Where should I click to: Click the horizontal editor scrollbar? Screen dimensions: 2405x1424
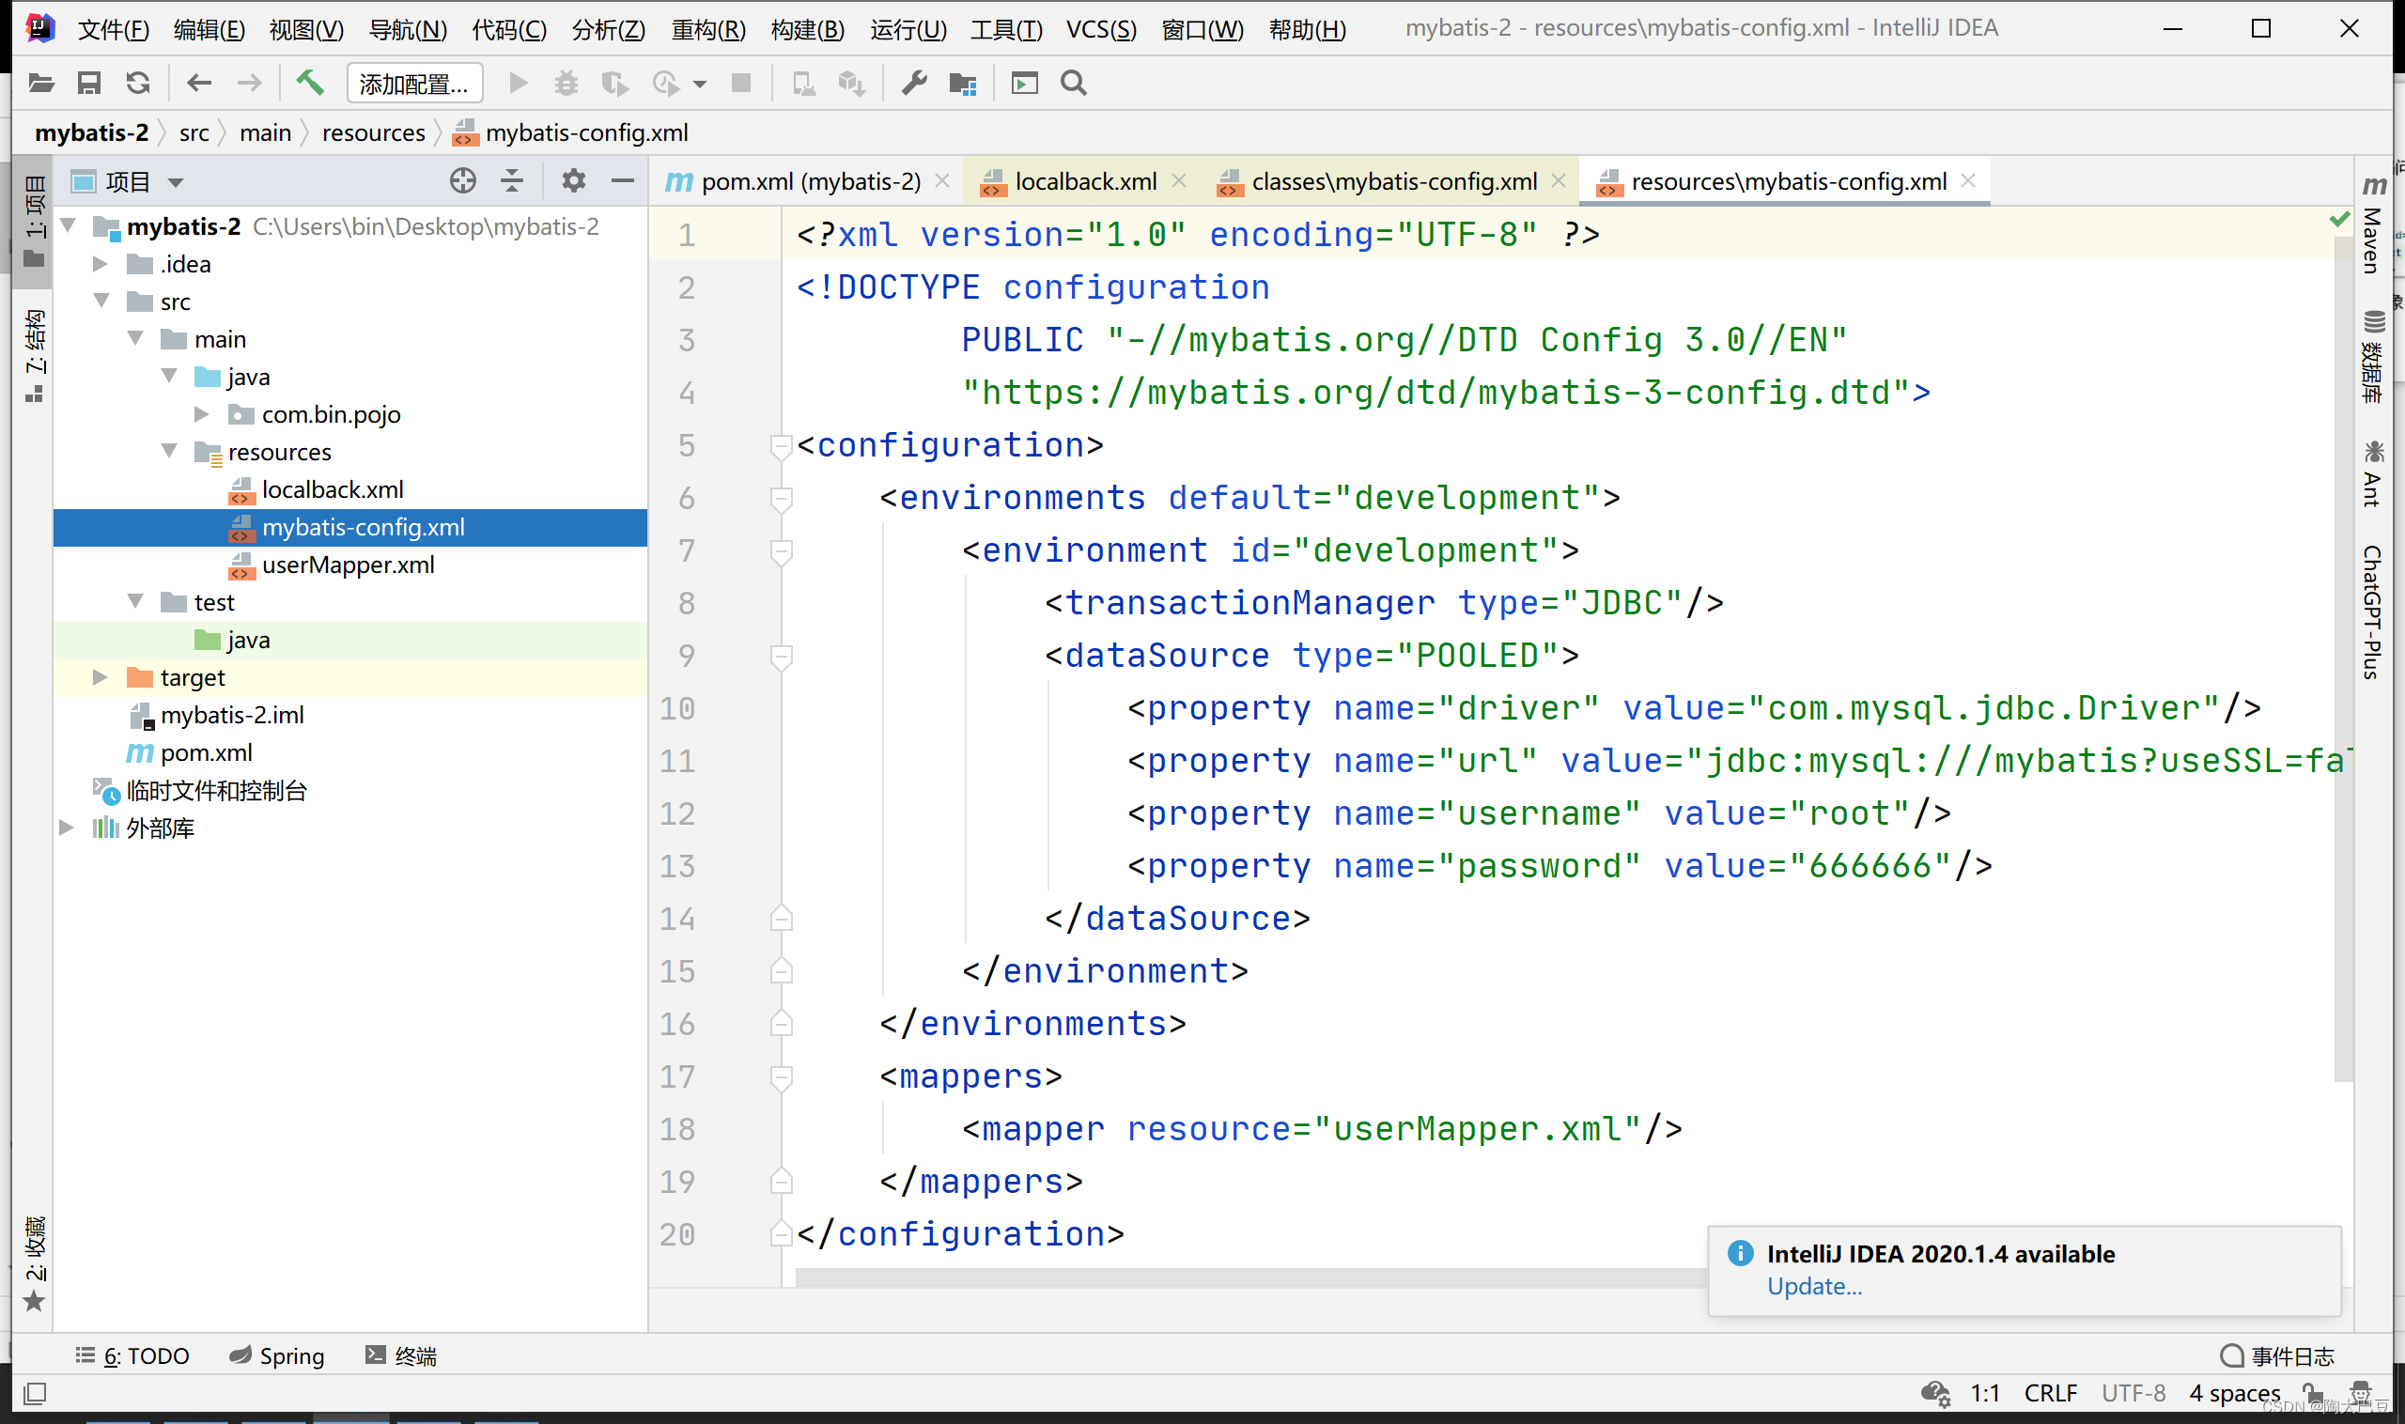pyautogui.click(x=1248, y=1277)
